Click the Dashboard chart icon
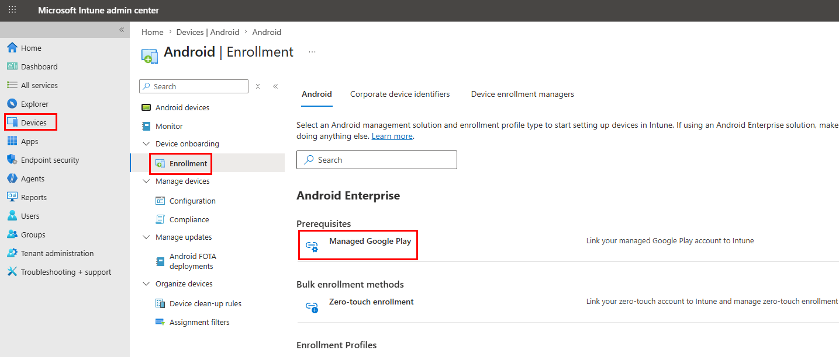 pos(12,66)
